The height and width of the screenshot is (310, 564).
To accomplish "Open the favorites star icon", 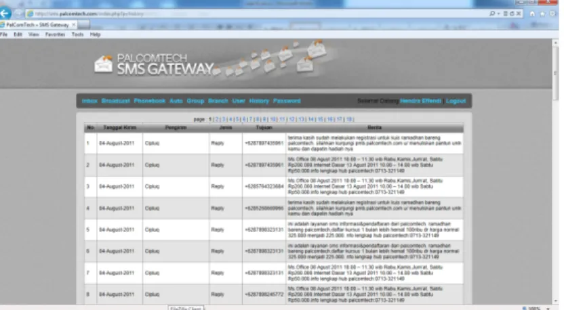I will click(542, 14).
